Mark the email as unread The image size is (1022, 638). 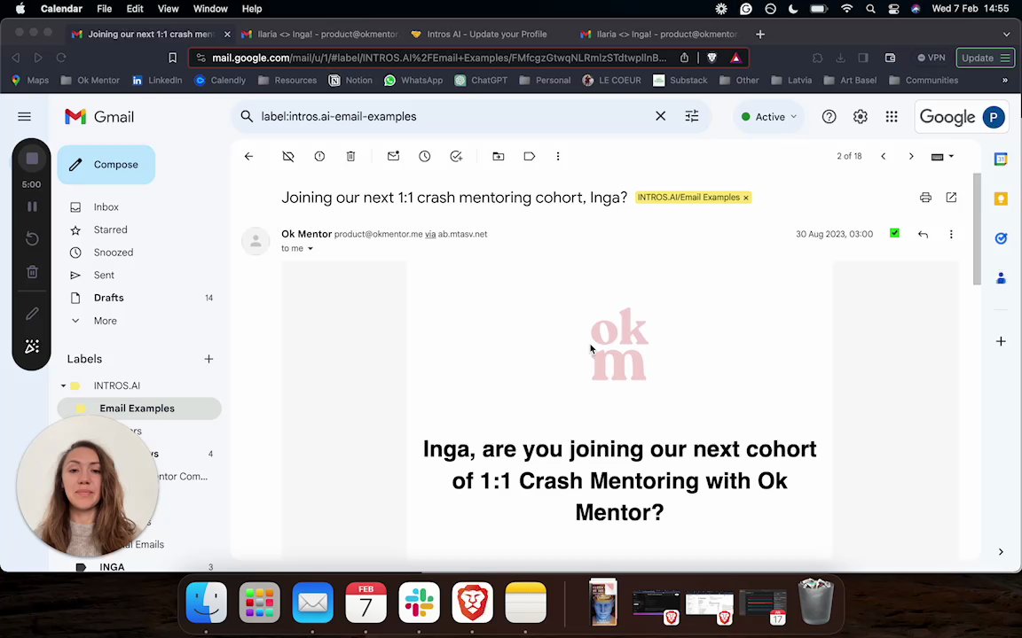coord(393,156)
